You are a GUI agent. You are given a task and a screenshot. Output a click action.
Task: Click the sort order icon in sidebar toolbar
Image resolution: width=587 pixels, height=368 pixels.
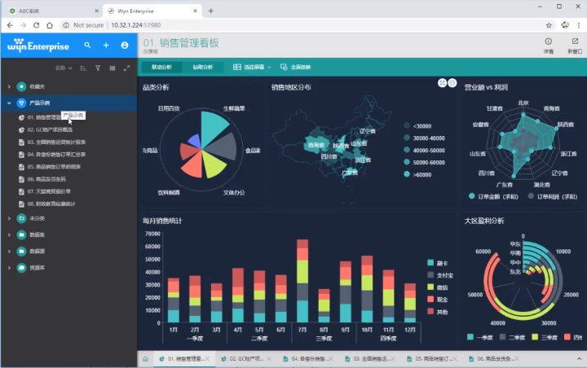click(83, 68)
